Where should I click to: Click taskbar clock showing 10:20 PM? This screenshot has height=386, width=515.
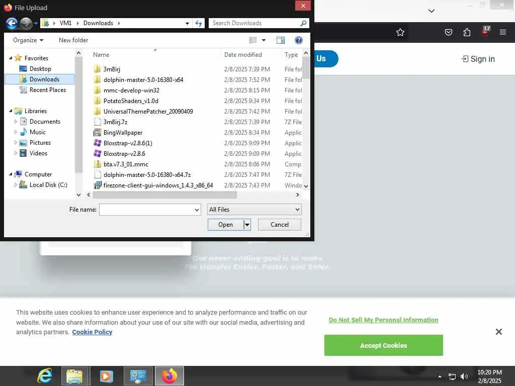click(489, 376)
